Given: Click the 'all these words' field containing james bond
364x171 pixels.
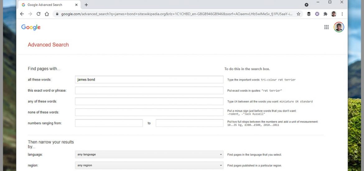Looking at the screenshot, I should pyautogui.click(x=149, y=80).
